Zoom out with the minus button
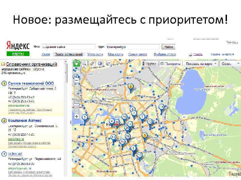 pos(76,80)
